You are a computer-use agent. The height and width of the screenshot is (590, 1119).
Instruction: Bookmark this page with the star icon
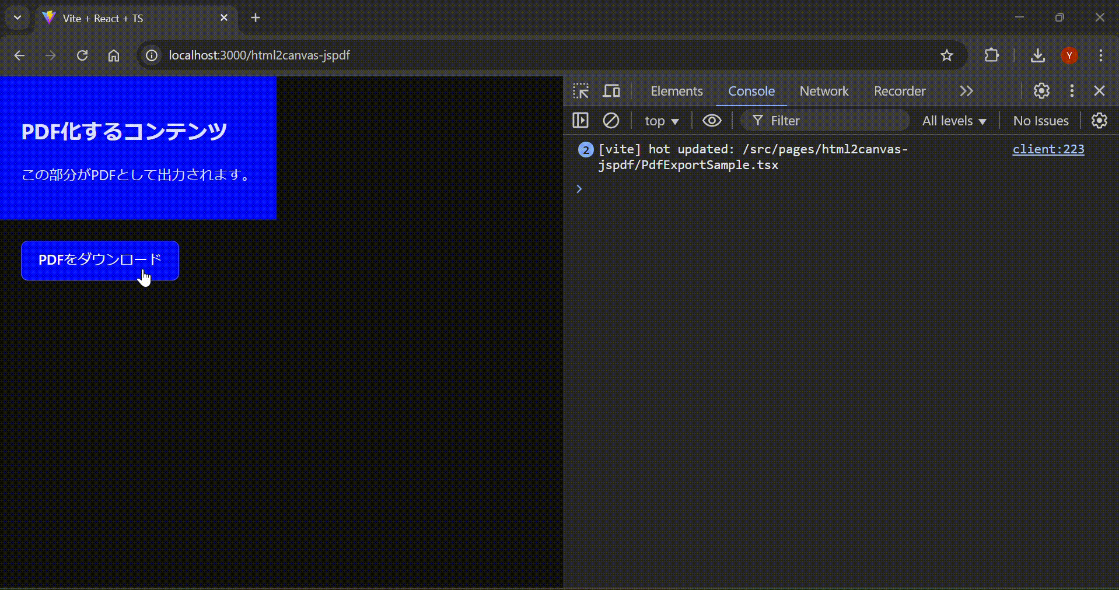coord(947,55)
